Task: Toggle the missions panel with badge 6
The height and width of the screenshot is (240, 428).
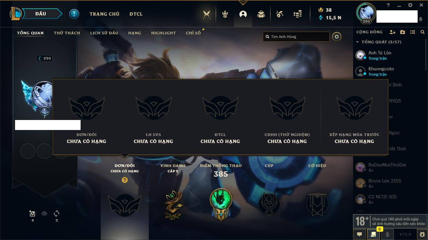Action: click(x=373, y=234)
